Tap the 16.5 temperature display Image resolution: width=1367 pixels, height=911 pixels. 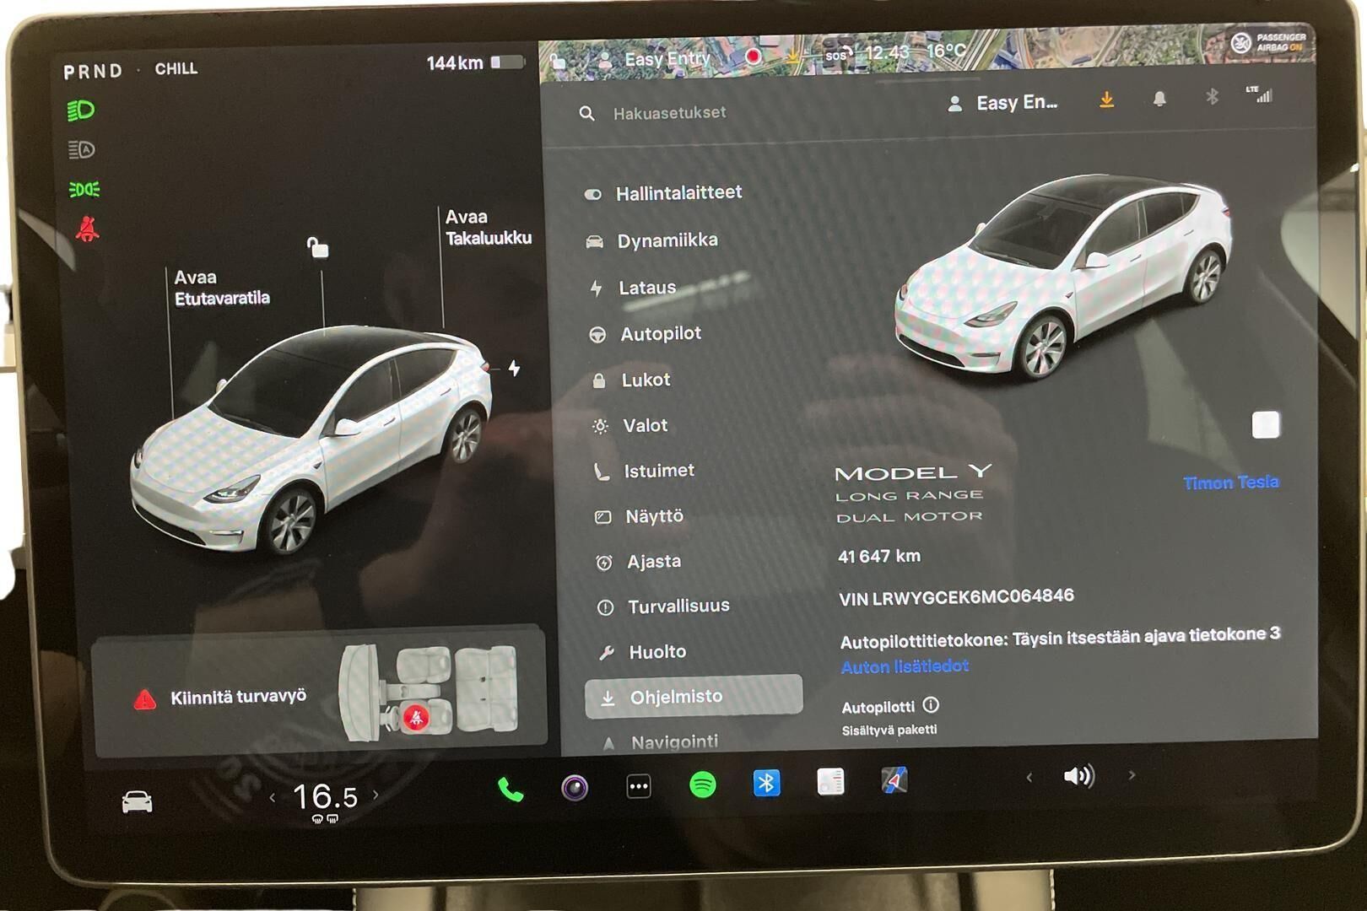point(325,797)
